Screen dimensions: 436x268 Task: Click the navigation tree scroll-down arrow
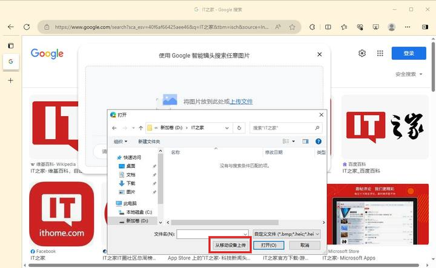point(160,223)
